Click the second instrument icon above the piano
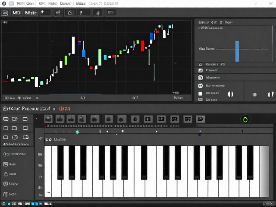 pos(60,119)
